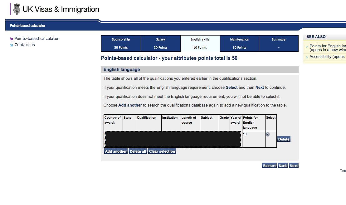Switch to the Salary 20 Points tab
Image resolution: width=346 pixels, height=205 pixels.
[160, 43]
